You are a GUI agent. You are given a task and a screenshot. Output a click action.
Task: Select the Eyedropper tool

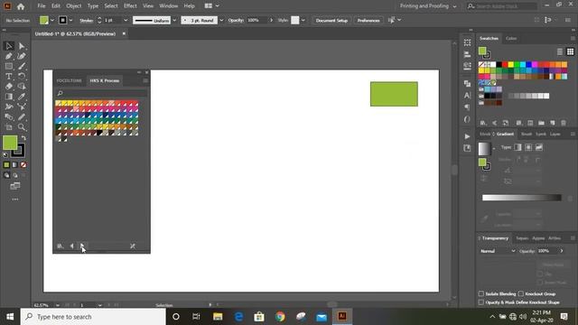[22, 97]
